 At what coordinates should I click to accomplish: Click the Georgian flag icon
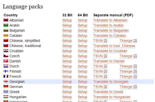tap(6, 82)
